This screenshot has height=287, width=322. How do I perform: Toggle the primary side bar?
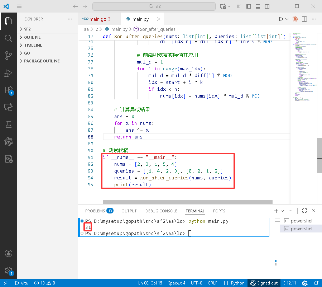click(249, 6)
